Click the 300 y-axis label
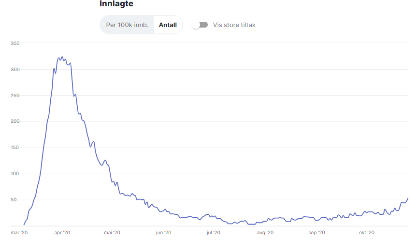 [14, 70]
